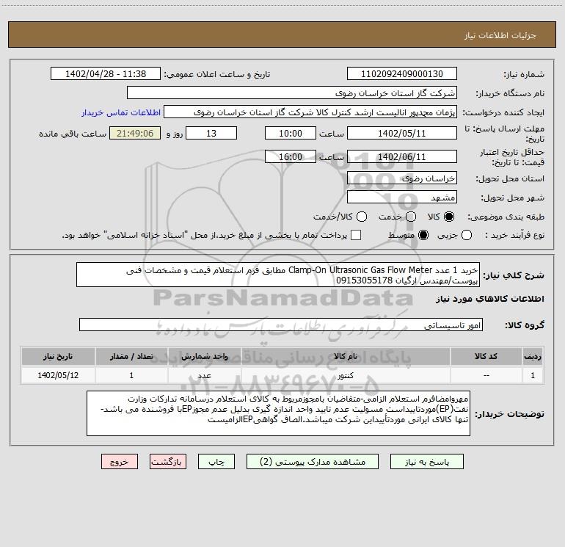565x547 pixels.
Task: Toggle the اسناد خزانه اسلامی payment checkbox
Action: (x=356, y=235)
